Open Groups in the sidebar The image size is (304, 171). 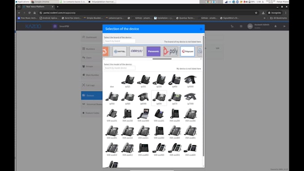(x=91, y=66)
